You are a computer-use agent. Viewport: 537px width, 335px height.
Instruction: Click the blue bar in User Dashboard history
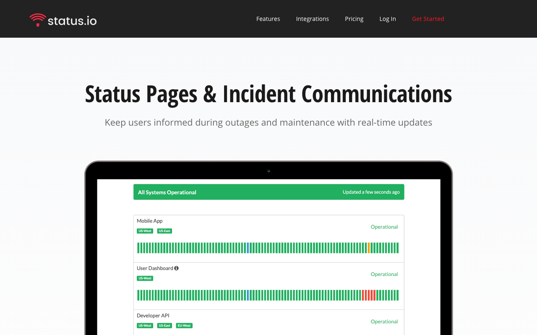point(248,295)
